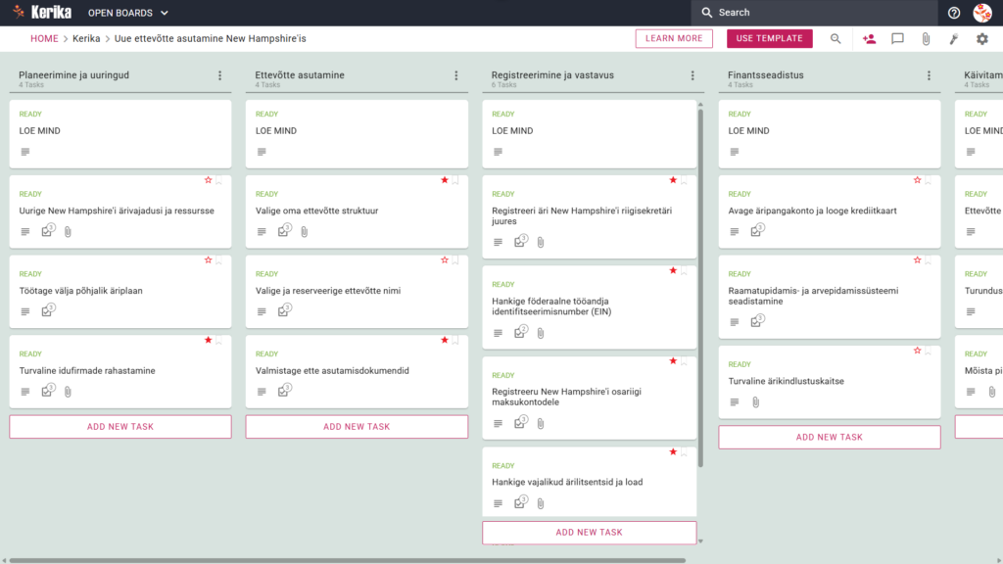This screenshot has height=564, width=1003.
Task: Click Registreerimine column vertical scrollbar
Action: pos(700,288)
